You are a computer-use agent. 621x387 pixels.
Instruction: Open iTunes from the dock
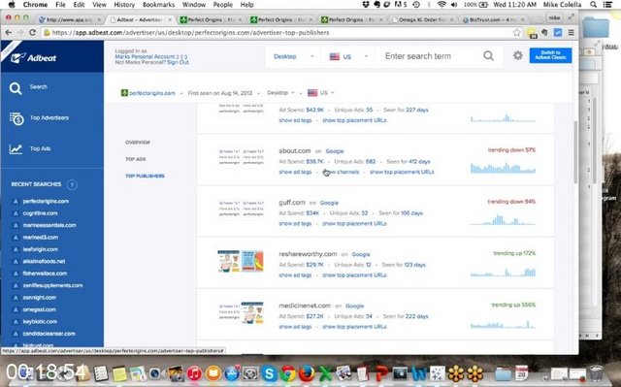coord(194,373)
